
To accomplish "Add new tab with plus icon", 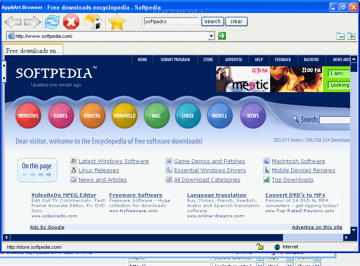I will pos(351,36).
